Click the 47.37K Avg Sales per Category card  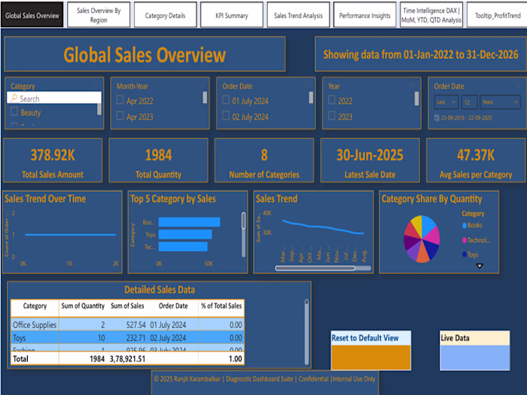tap(476, 160)
